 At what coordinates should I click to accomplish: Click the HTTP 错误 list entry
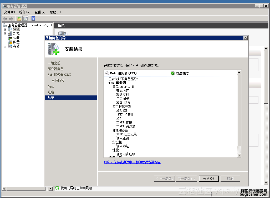click(123, 103)
